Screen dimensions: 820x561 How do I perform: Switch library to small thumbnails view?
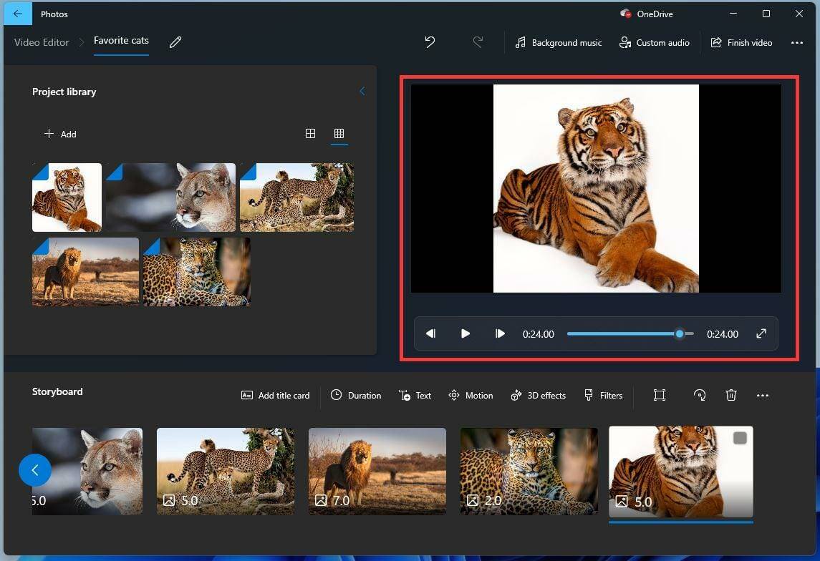pyautogui.click(x=339, y=134)
